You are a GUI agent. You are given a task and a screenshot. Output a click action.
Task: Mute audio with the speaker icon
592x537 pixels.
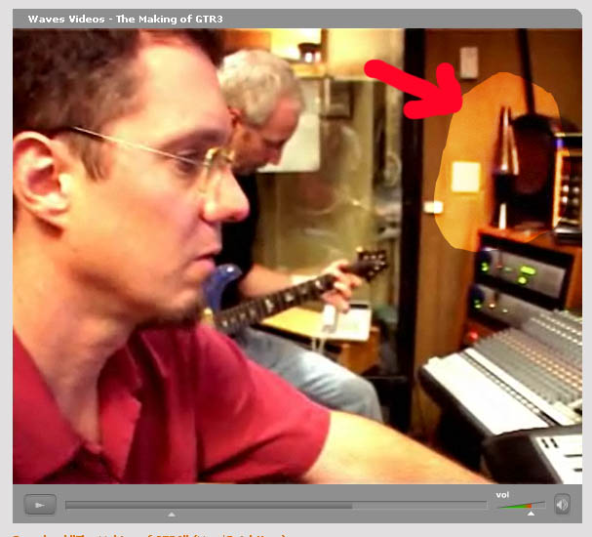(x=562, y=505)
